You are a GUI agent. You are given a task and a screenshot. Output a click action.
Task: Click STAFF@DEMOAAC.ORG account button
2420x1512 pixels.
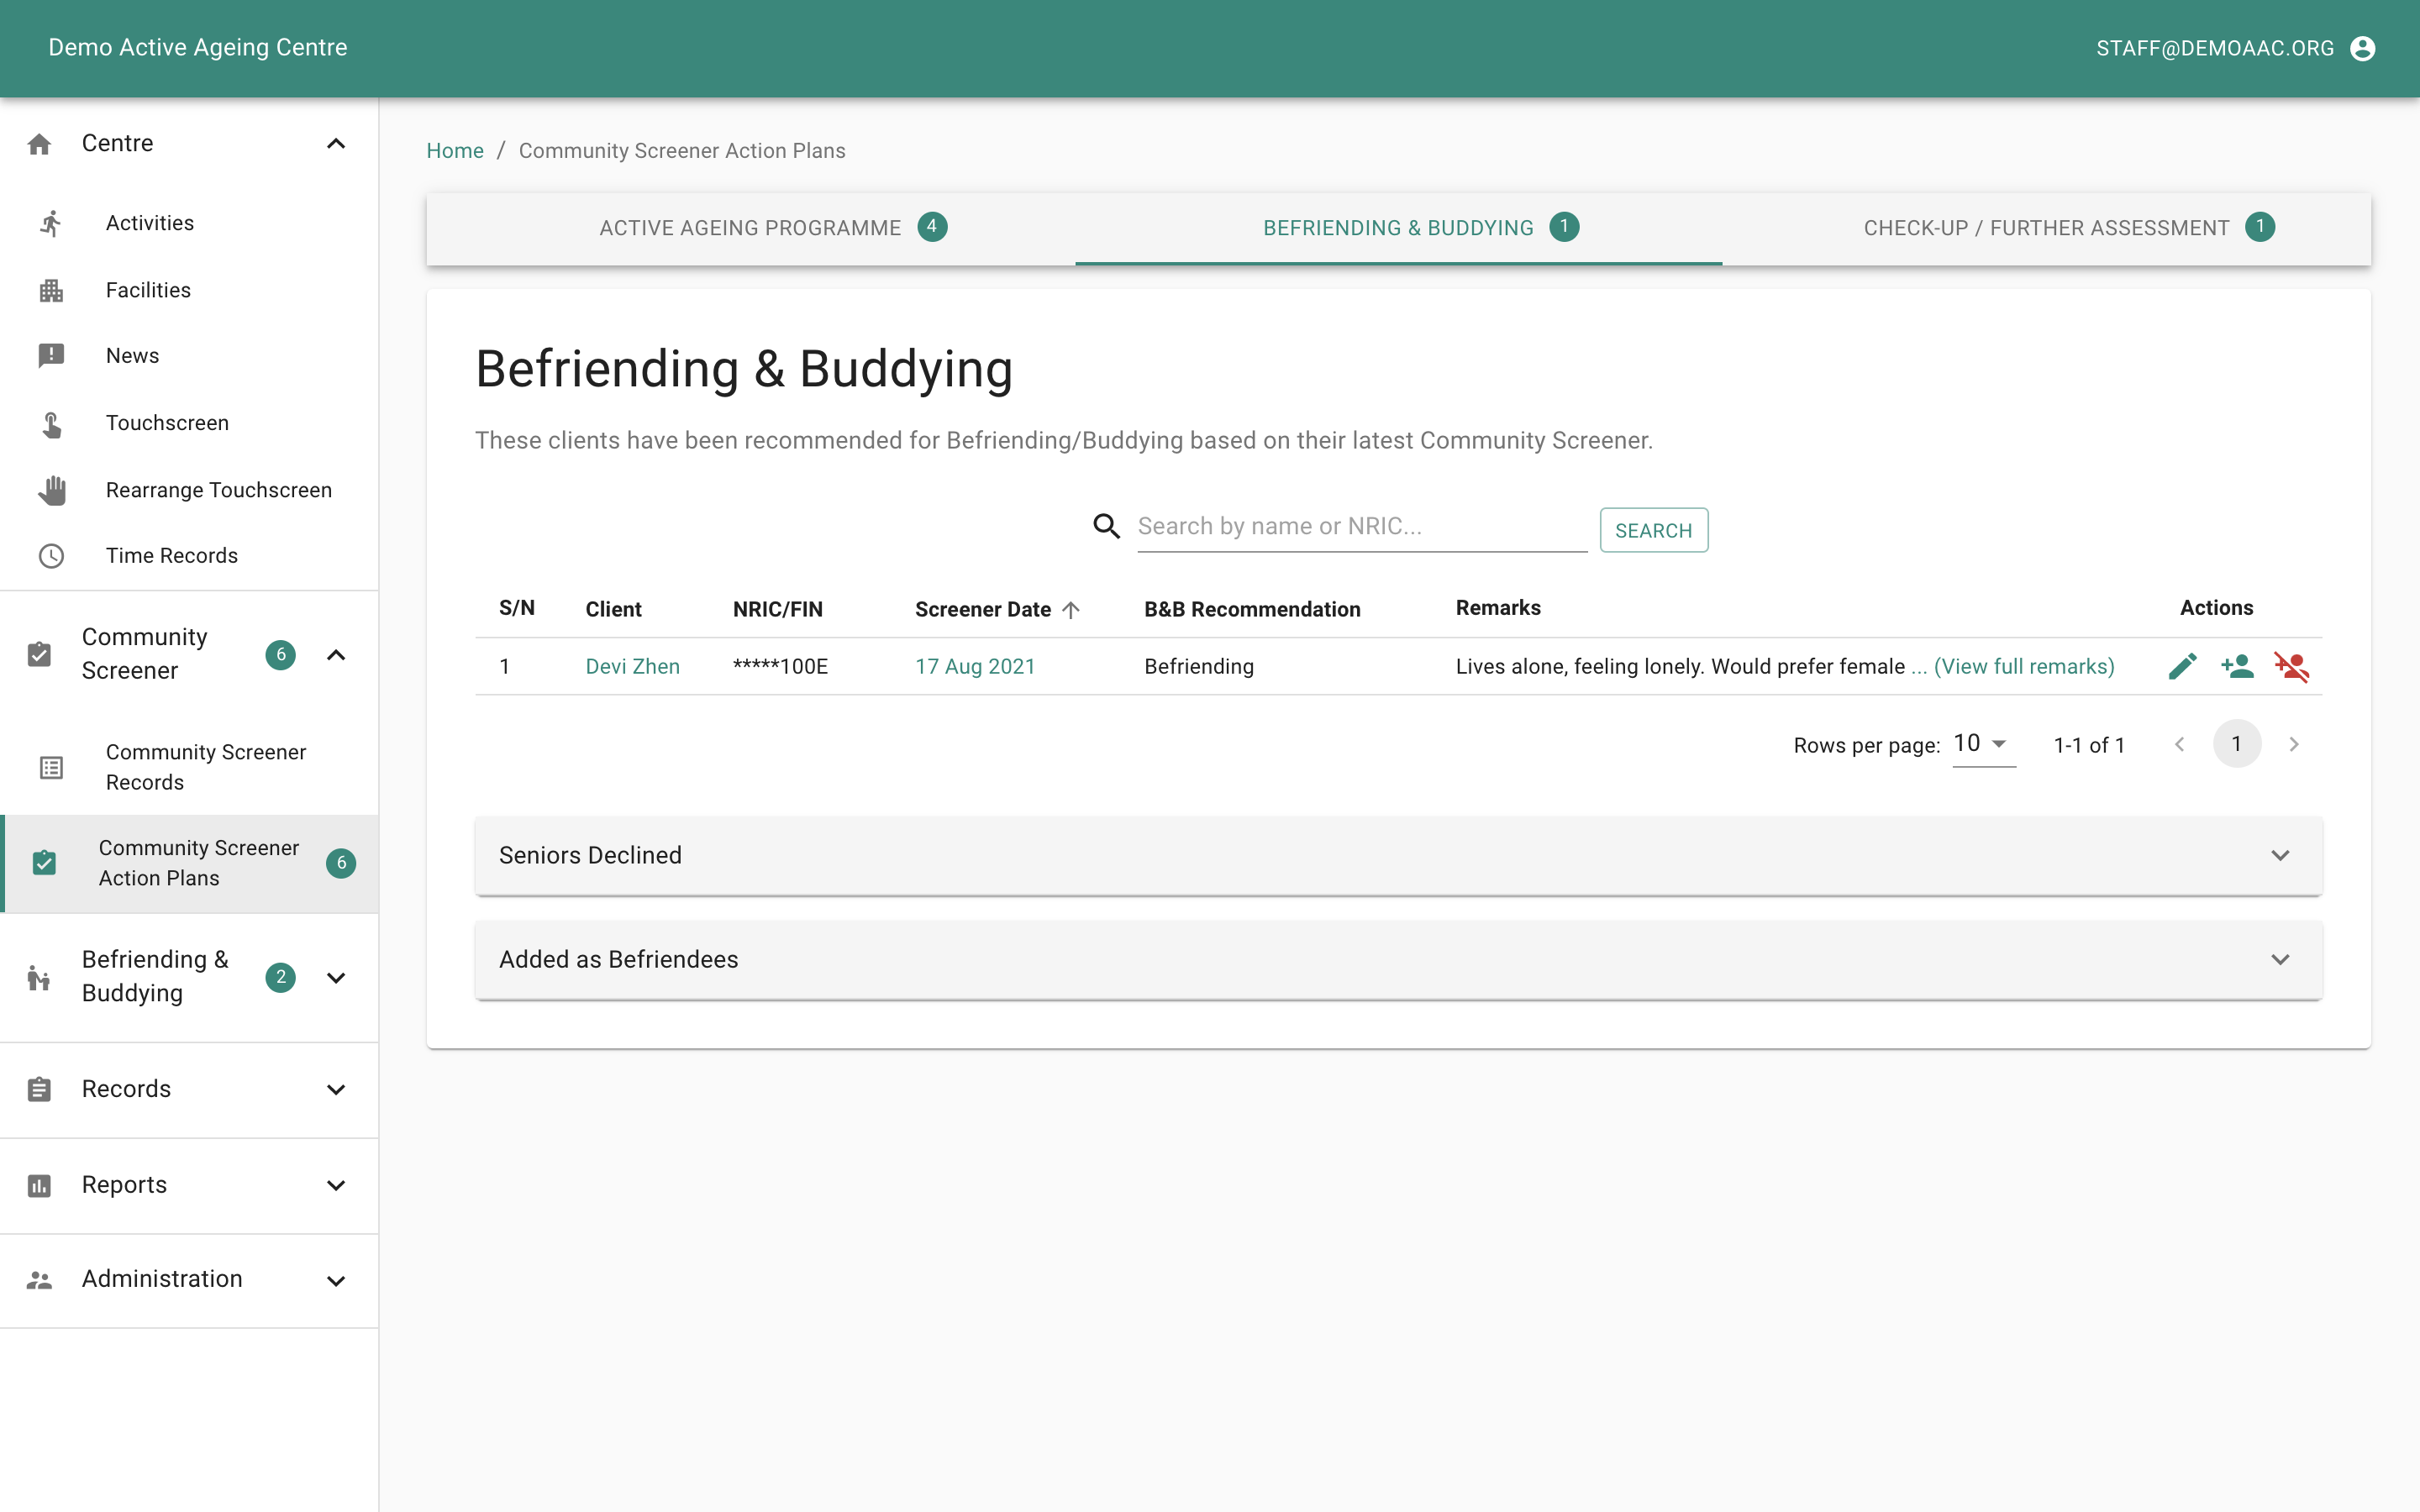[x=2236, y=48]
